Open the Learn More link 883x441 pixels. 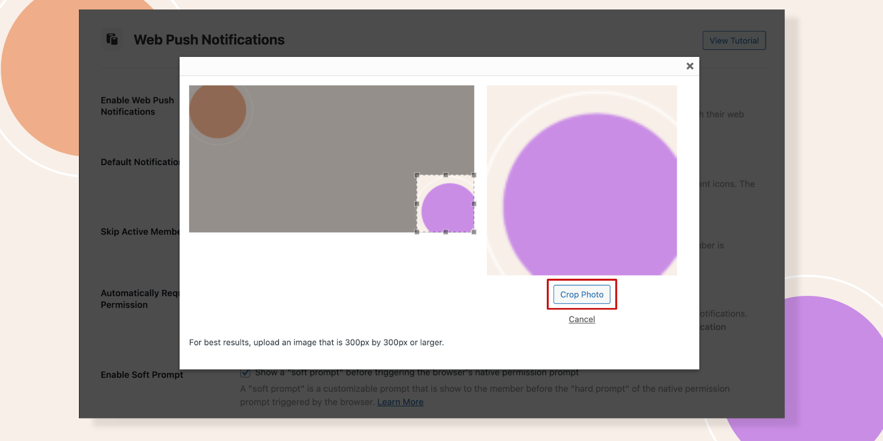point(400,402)
